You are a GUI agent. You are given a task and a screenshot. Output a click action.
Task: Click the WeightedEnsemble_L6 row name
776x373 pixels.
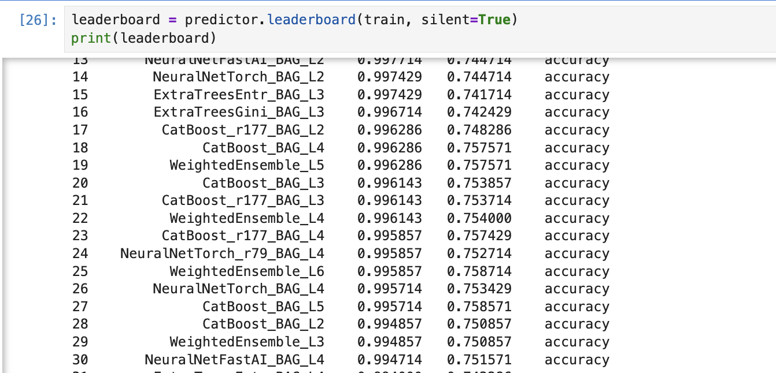point(247,271)
